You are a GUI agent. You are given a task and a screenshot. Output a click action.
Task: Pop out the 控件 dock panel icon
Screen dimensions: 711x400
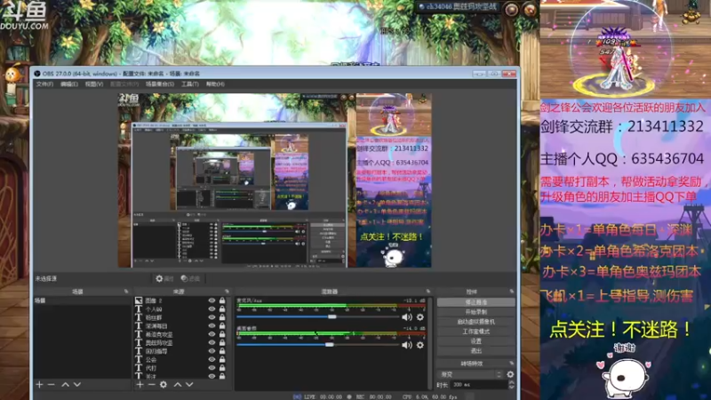(x=512, y=292)
